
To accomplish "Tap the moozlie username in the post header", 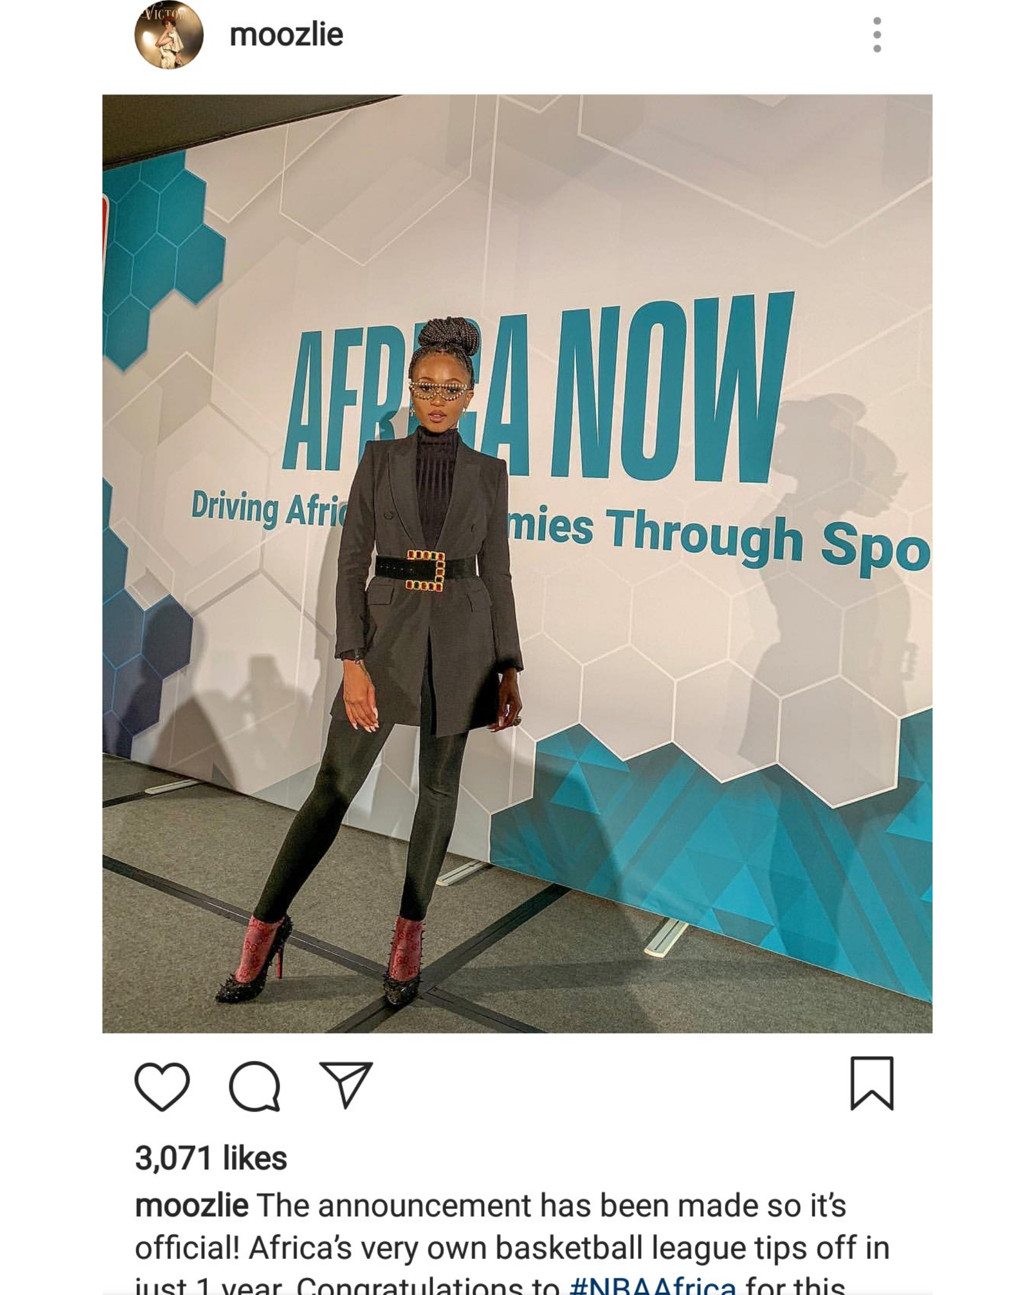I will (286, 34).
